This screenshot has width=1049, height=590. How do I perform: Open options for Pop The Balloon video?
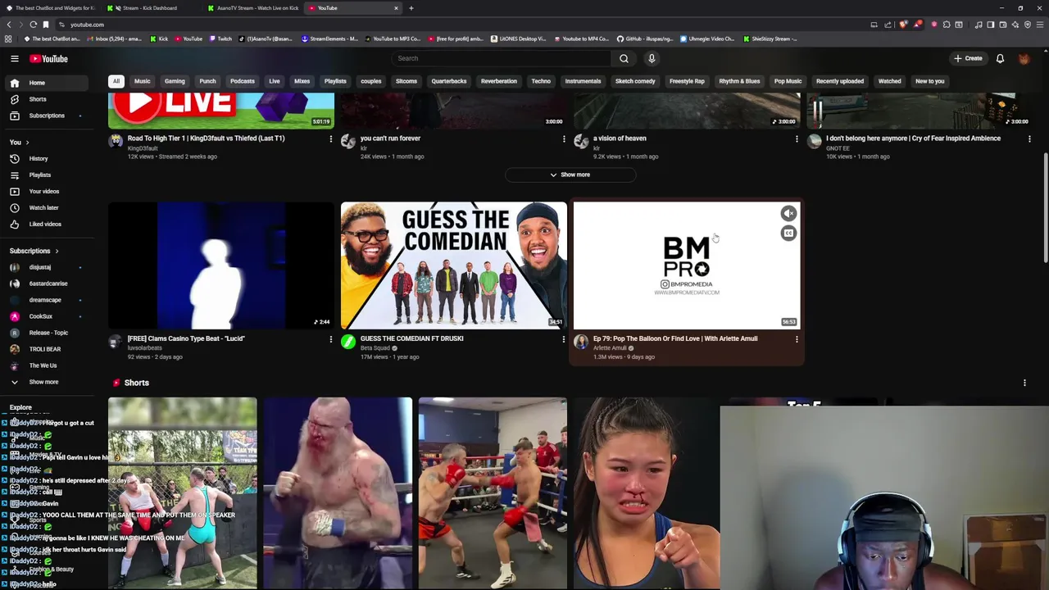click(797, 339)
